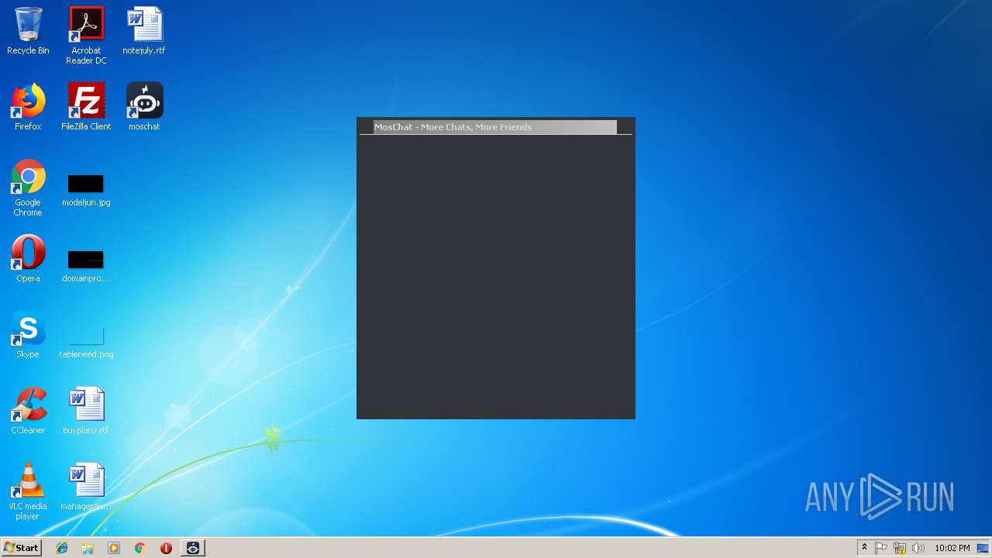Open the clock showing 10:02 PM
The width and height of the screenshot is (992, 558).
tap(952, 548)
